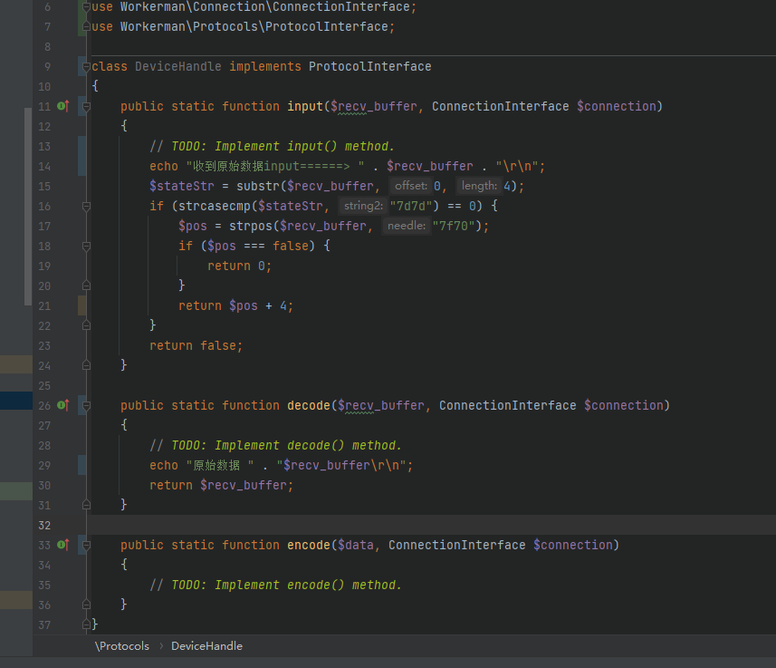Screen dimensions: 776x668
Task: Click the ProtocolInterface name in the class declaration
Action: tap(369, 66)
